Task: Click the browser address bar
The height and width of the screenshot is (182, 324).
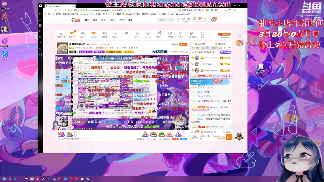Action: [116, 10]
